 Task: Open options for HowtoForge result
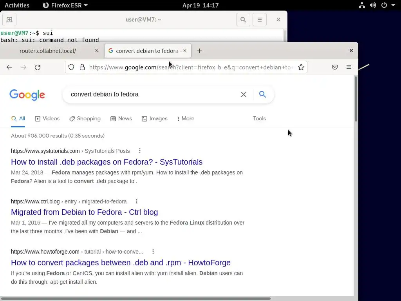[153, 252]
